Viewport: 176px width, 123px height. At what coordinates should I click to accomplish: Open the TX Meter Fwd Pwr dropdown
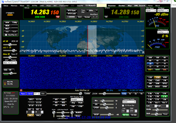coord(163,11)
